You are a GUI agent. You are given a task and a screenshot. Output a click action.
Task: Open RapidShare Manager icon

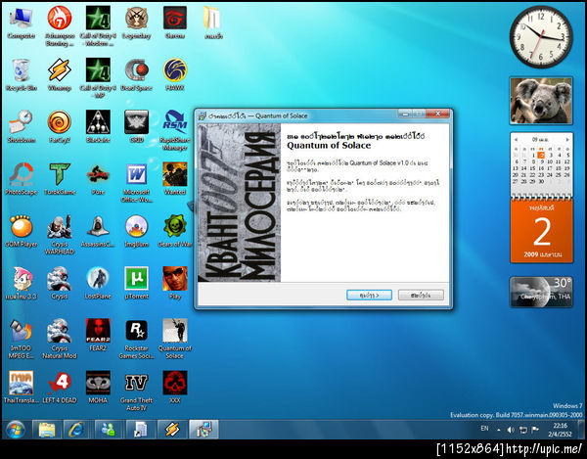pos(175,131)
